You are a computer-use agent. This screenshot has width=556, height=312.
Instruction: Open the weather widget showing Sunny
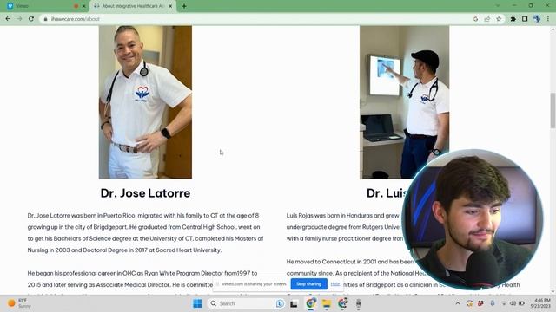[x=19, y=303]
